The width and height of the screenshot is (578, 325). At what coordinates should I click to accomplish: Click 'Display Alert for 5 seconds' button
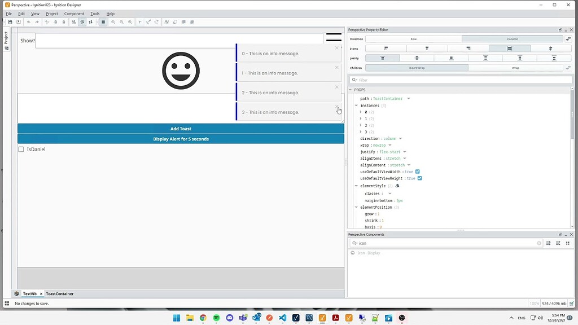tap(181, 139)
